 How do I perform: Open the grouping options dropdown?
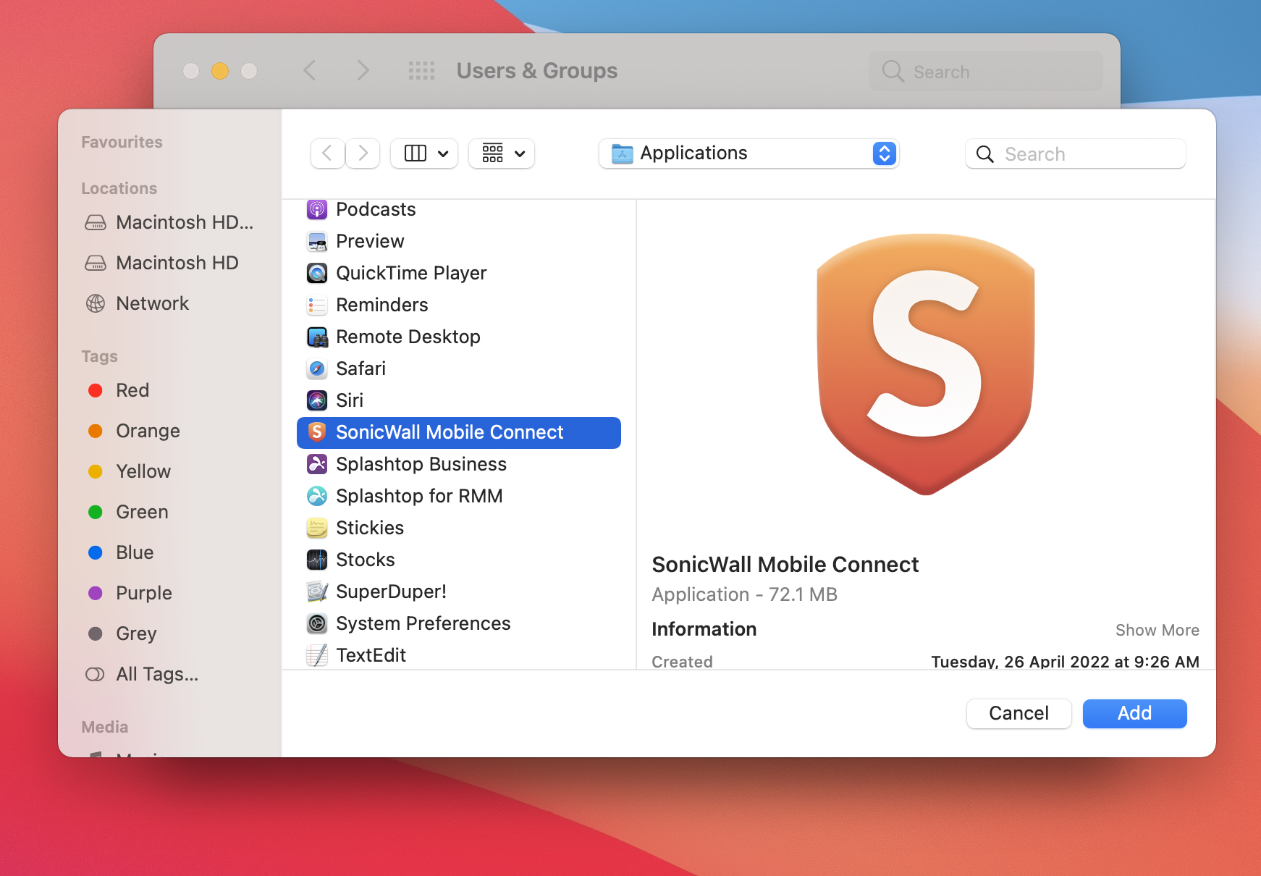502,153
